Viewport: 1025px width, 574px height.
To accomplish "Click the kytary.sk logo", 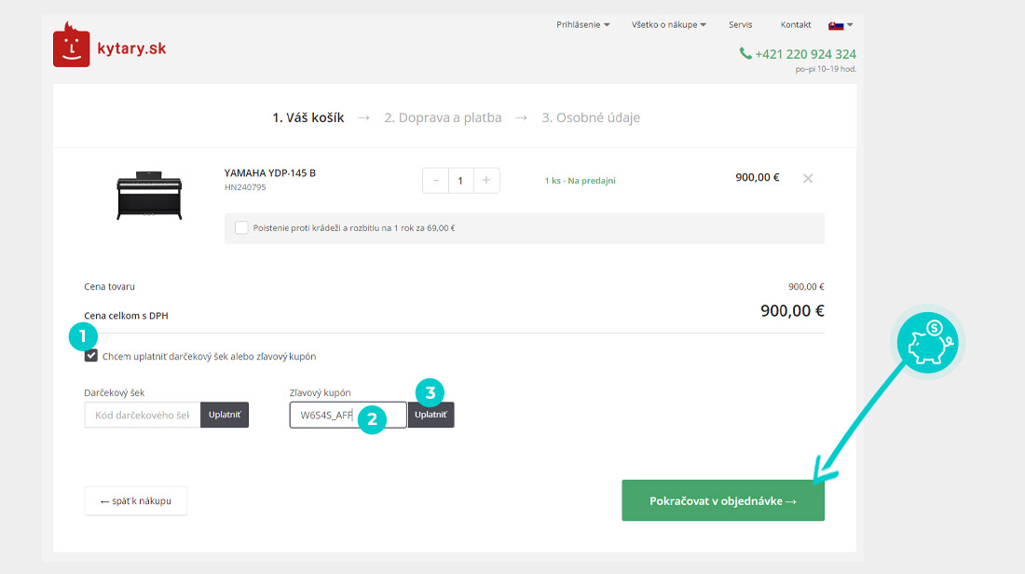I will pyautogui.click(x=109, y=45).
